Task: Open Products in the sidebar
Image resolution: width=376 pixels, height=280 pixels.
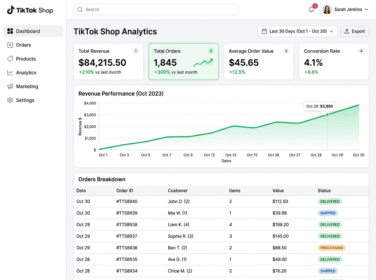Action: (33, 59)
